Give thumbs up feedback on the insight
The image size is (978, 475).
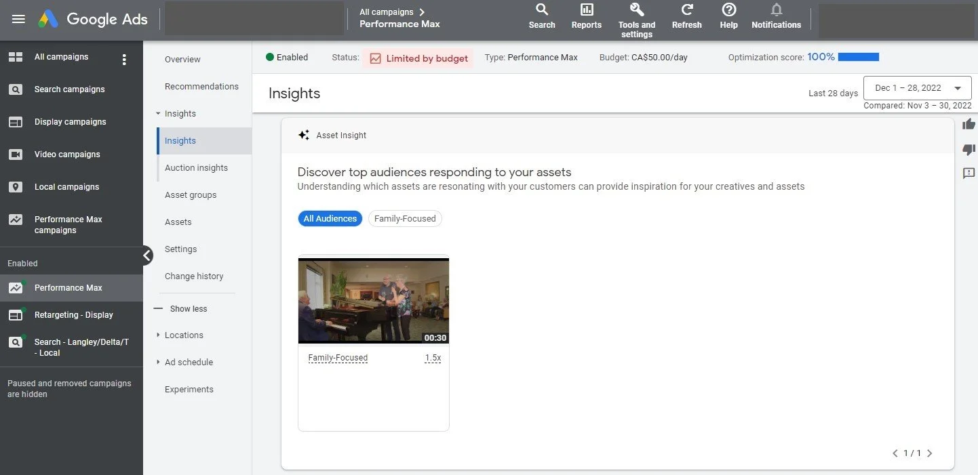click(x=969, y=124)
